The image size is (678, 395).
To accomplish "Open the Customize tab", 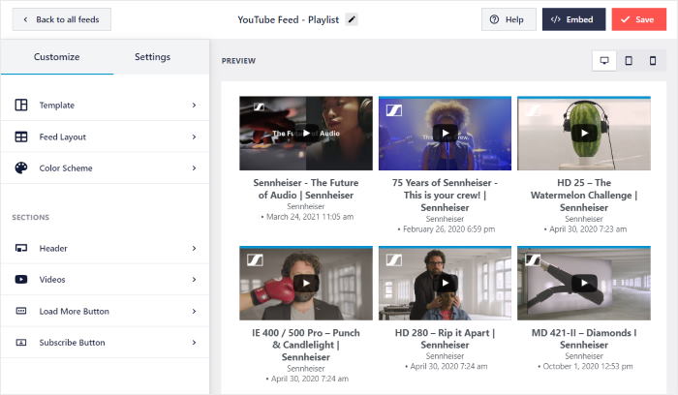I will (56, 57).
